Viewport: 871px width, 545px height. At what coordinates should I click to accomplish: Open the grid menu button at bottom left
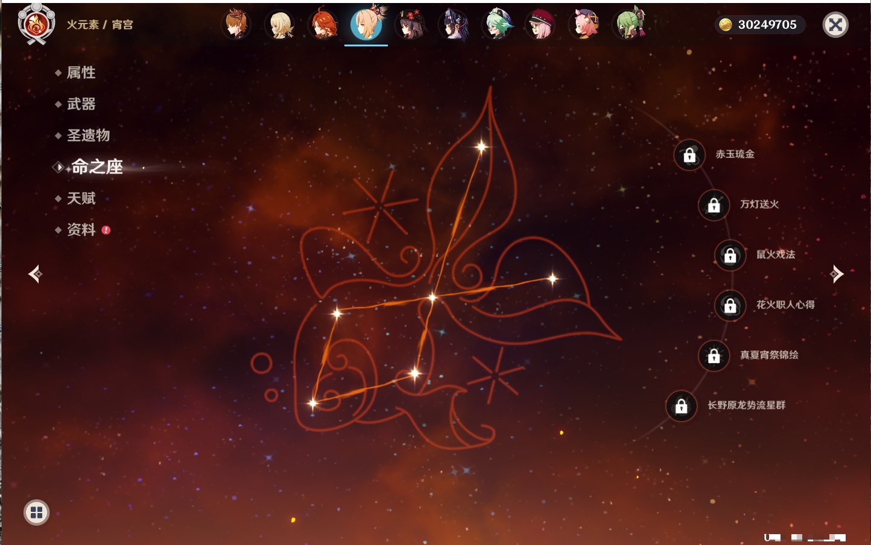[x=36, y=512]
